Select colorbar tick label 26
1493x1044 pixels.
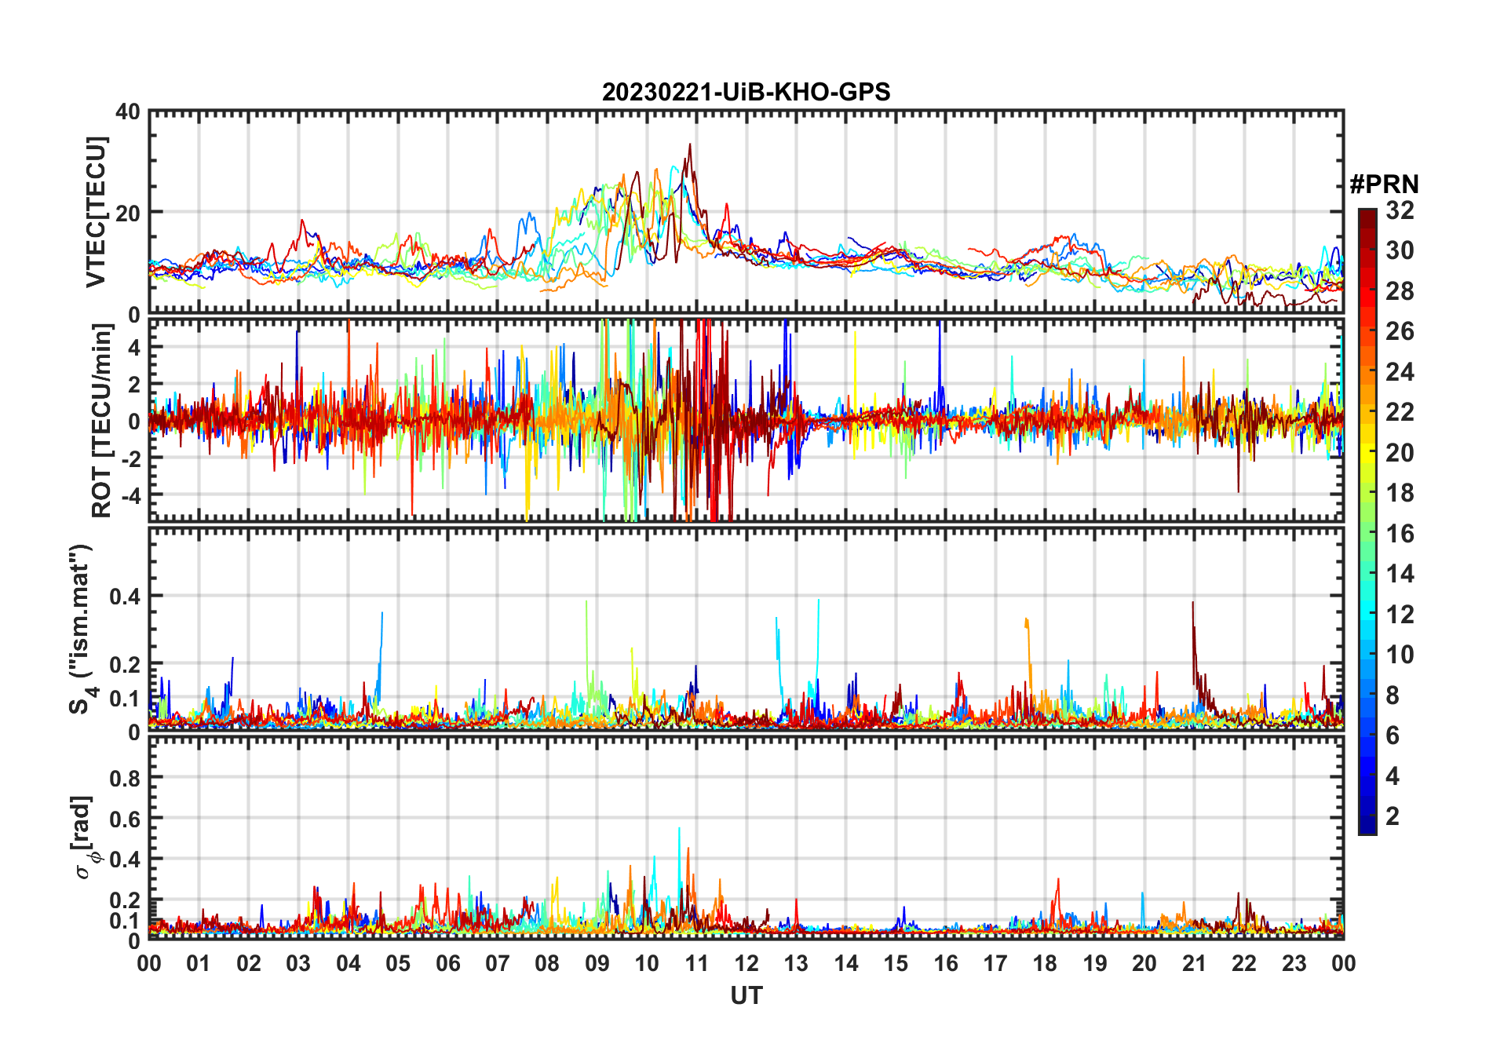point(1400,331)
